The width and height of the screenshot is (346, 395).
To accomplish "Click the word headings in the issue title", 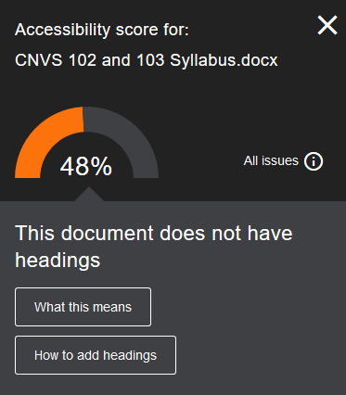I will [58, 260].
